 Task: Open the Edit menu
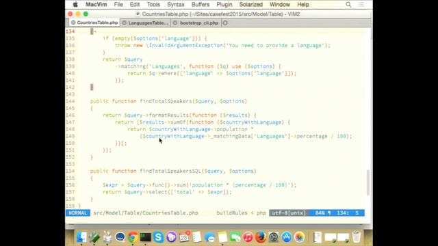[135, 5]
